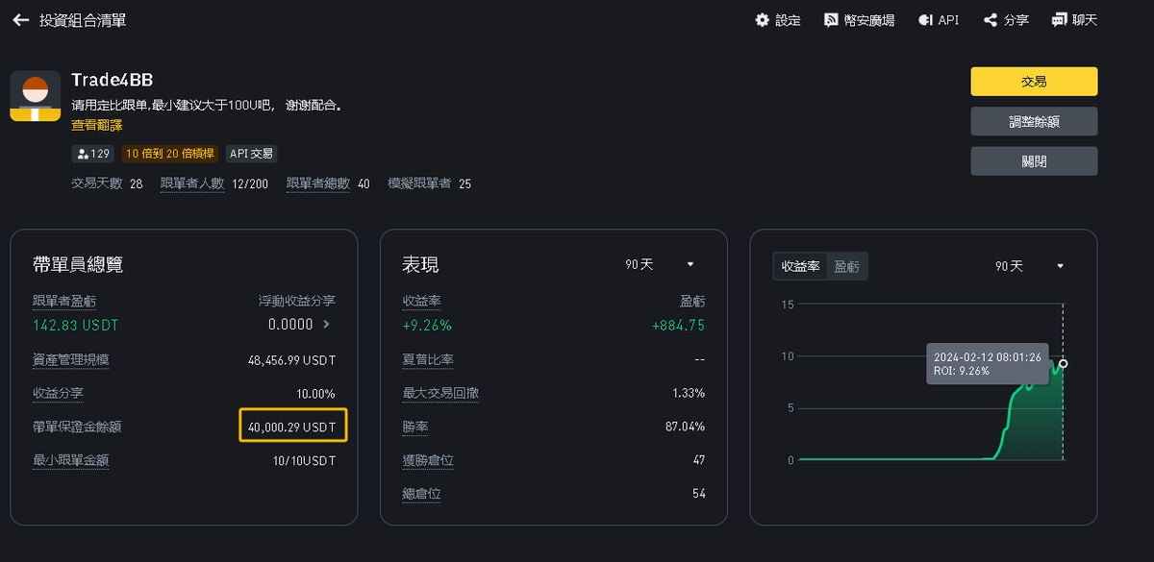The width and height of the screenshot is (1154, 562).
Task: Open 設定 gear settings
Action: (778, 20)
